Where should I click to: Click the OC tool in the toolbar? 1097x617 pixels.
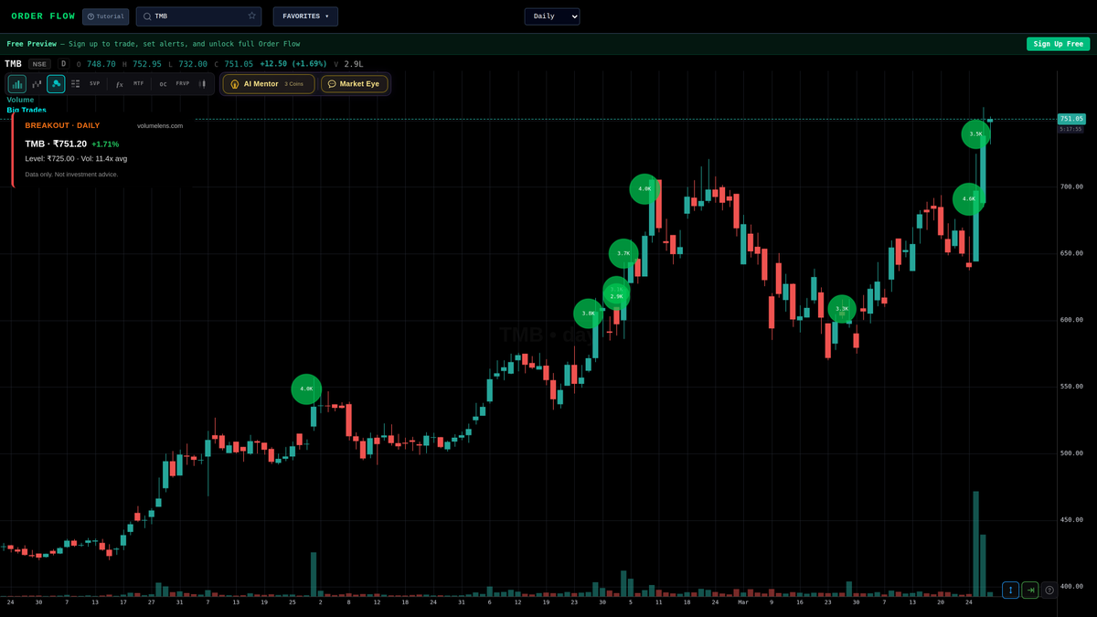[162, 83]
